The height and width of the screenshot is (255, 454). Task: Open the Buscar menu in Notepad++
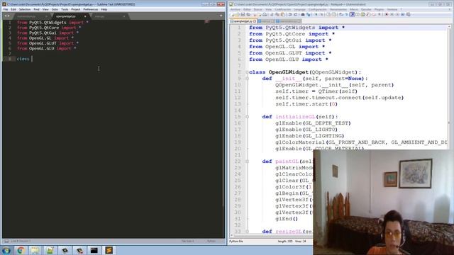click(x=258, y=9)
